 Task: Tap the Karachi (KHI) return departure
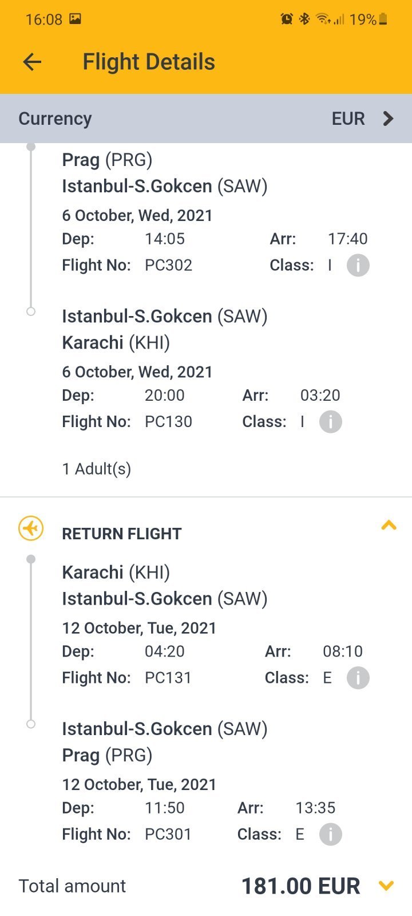click(116, 572)
